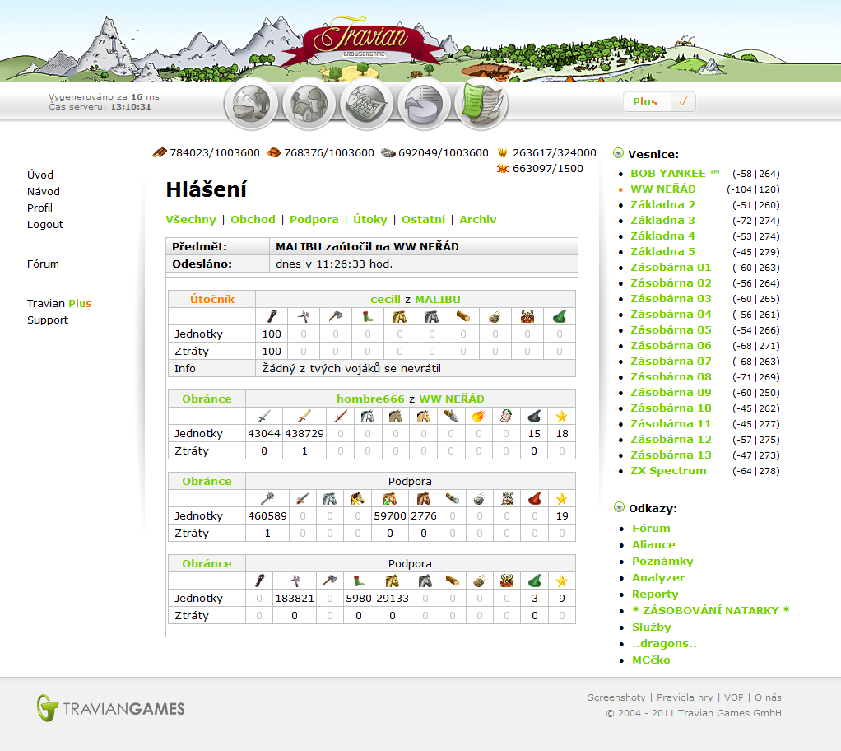The height and width of the screenshot is (751, 841).
Task: Select village Základna 2
Action: click(662, 204)
